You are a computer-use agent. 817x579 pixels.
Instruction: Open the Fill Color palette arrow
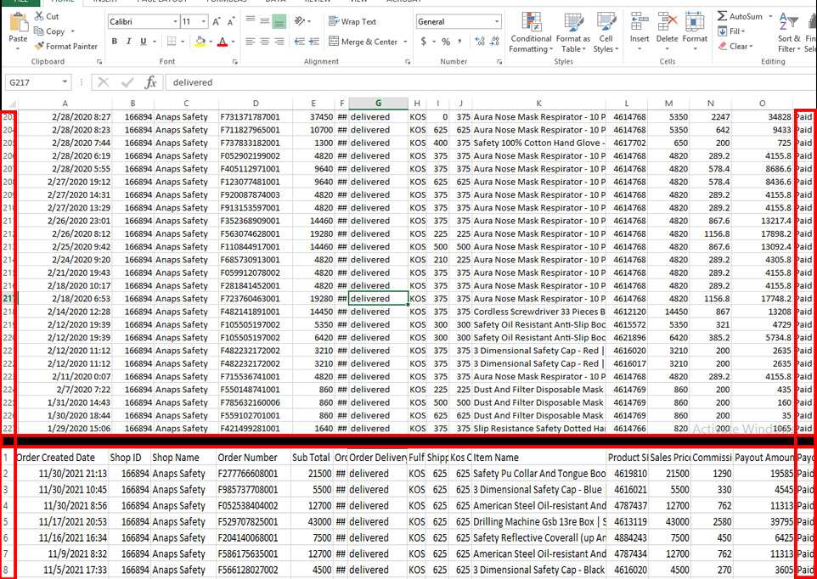tap(211, 42)
